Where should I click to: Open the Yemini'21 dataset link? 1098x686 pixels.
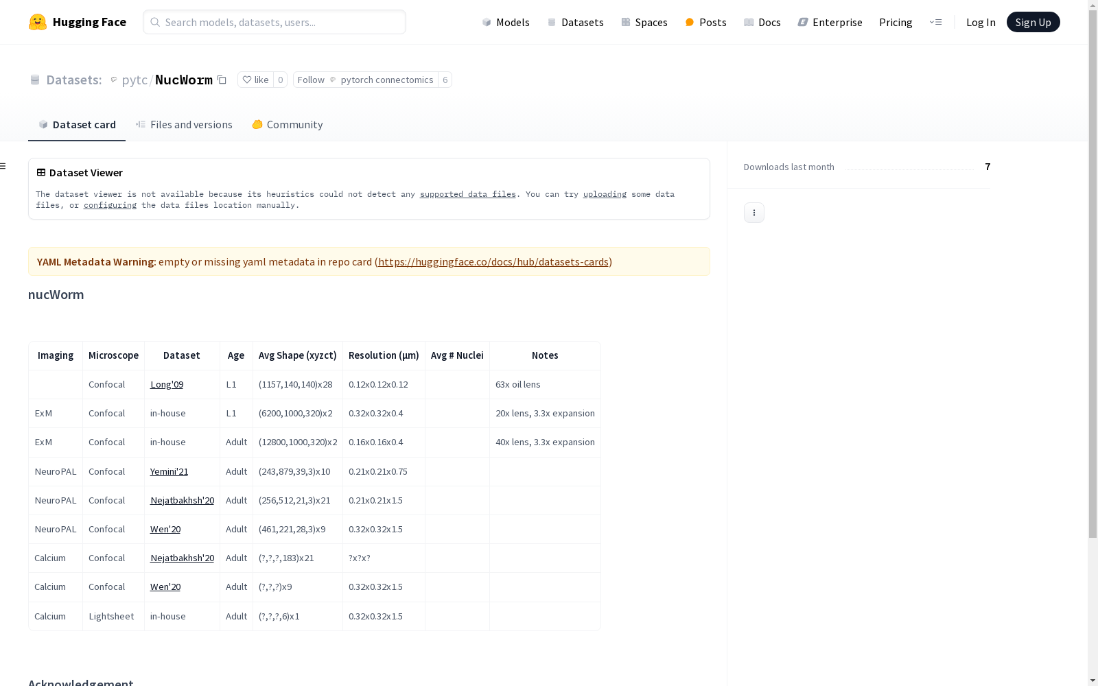coord(169,471)
